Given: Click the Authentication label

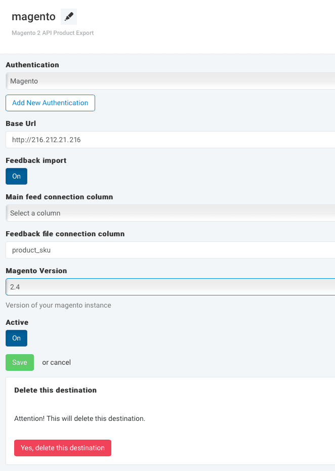Looking at the screenshot, I should [32, 65].
